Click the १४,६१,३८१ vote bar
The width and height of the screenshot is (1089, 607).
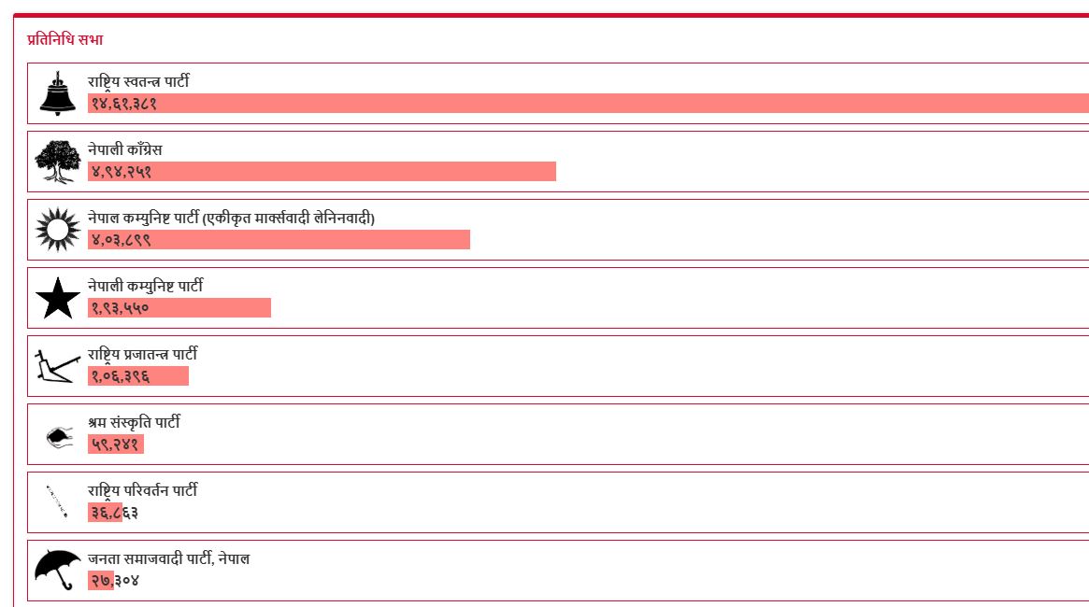[x=588, y=104]
